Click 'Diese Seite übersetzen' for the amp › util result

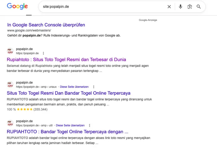(70, 126)
